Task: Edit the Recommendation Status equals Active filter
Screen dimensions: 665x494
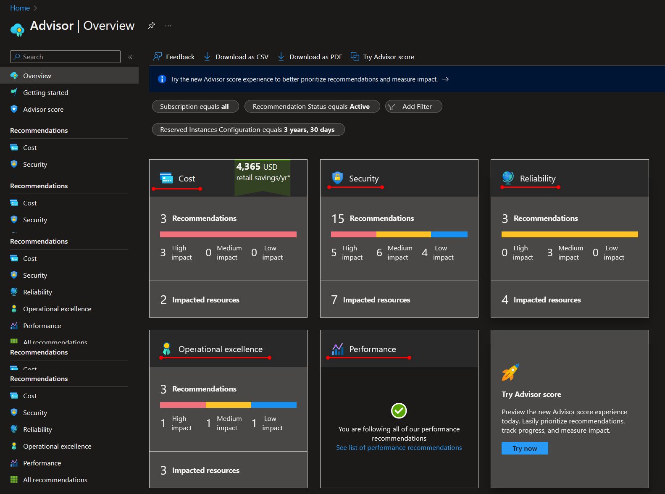Action: [312, 106]
